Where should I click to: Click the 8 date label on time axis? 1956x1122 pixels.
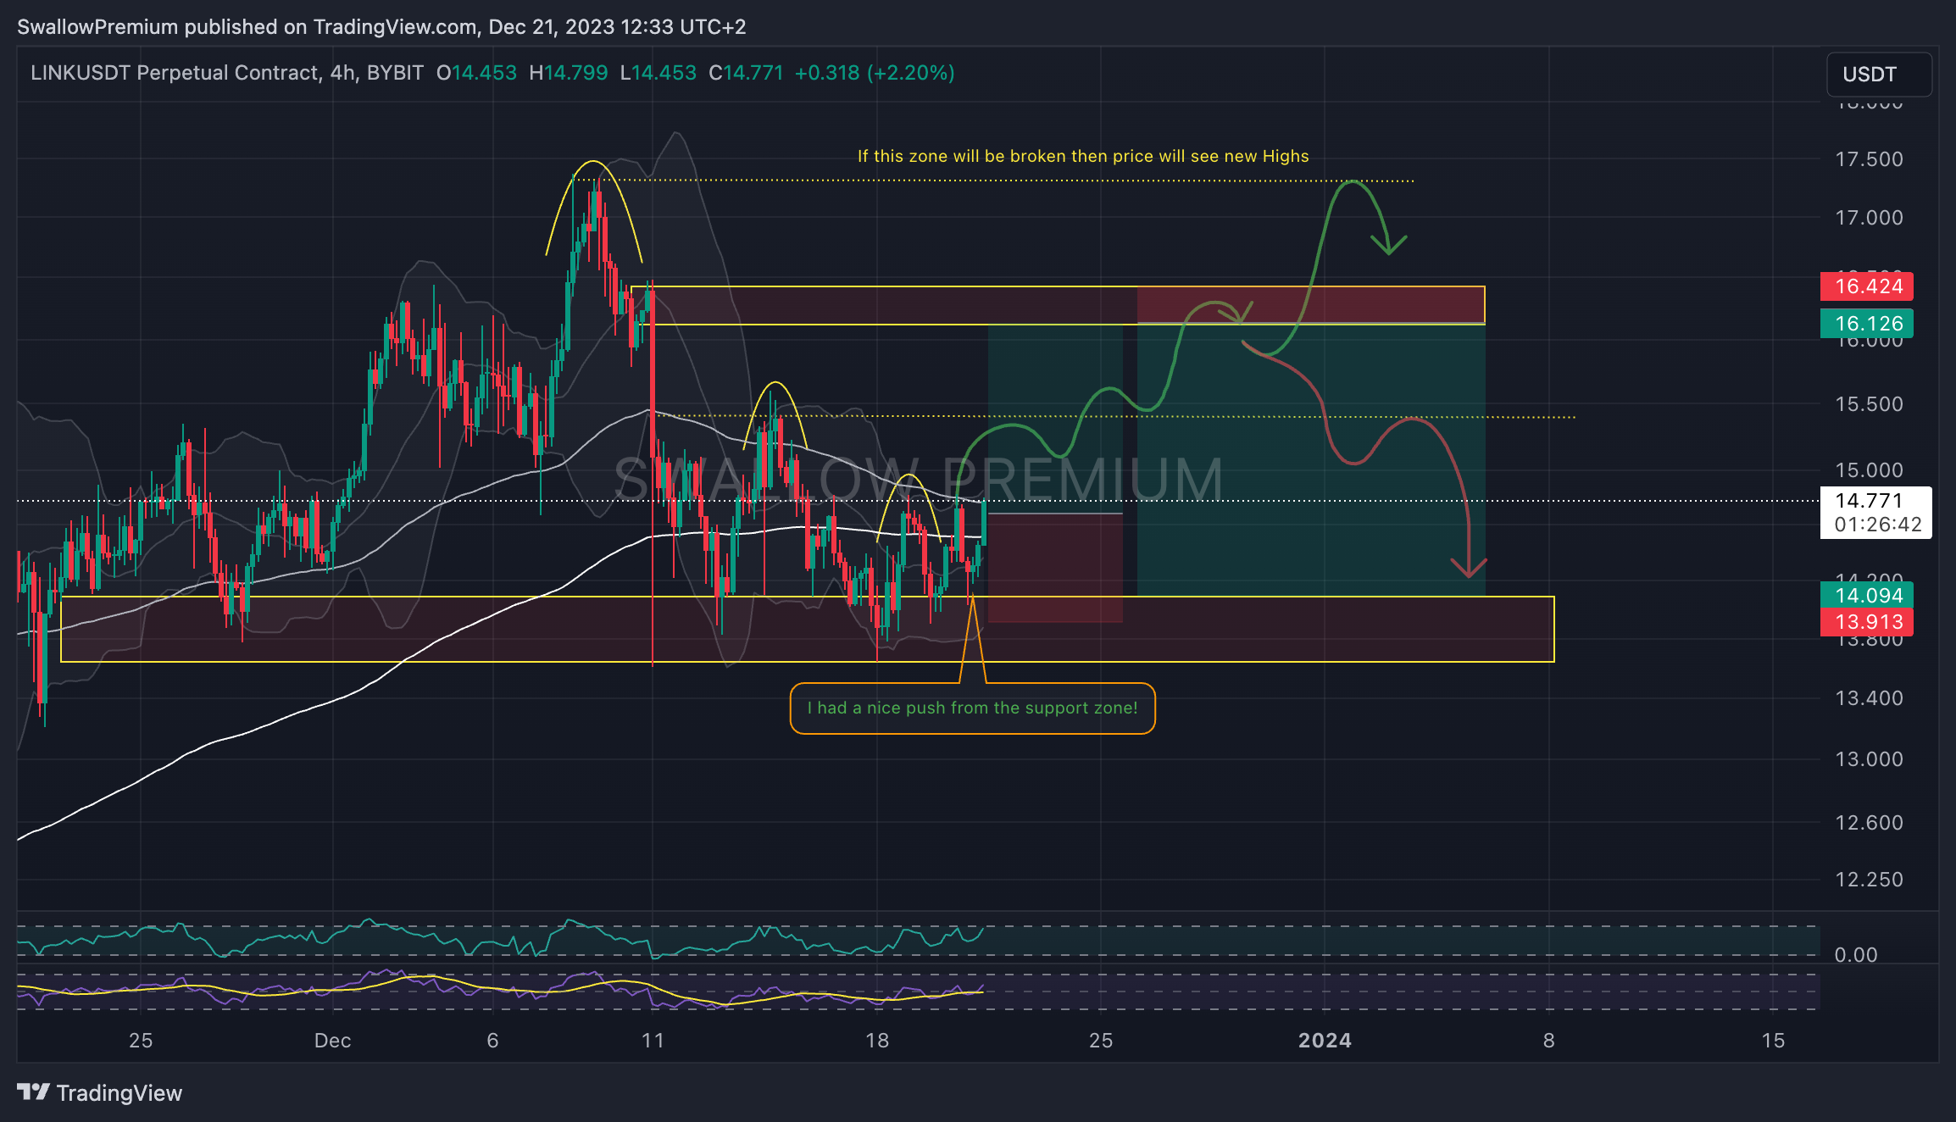pyautogui.click(x=1548, y=1041)
